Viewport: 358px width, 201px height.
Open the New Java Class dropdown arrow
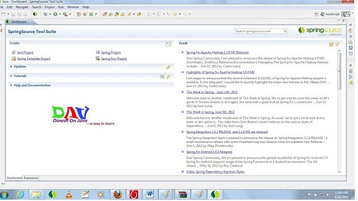tap(96, 14)
